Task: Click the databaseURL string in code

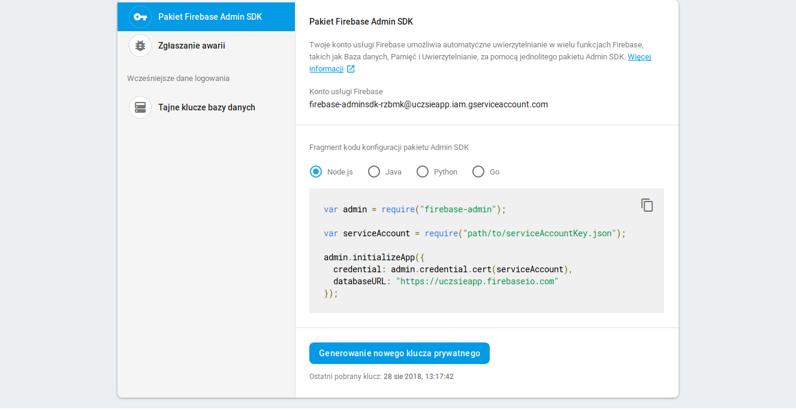Action: coord(477,281)
